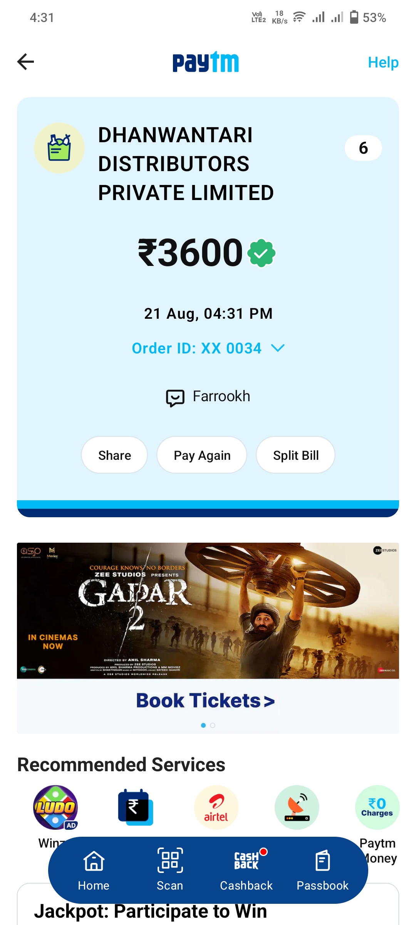The height and width of the screenshot is (925, 416).
Task: Tap the Share button
Action: click(x=114, y=455)
